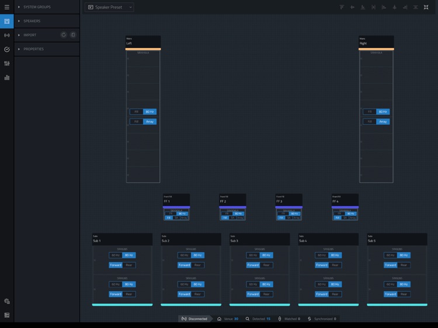Click the Detected 15 status text

261,319
